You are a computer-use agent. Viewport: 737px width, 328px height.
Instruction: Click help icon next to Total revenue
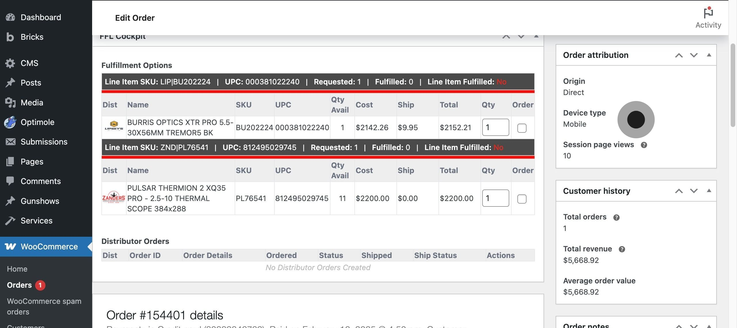622,249
